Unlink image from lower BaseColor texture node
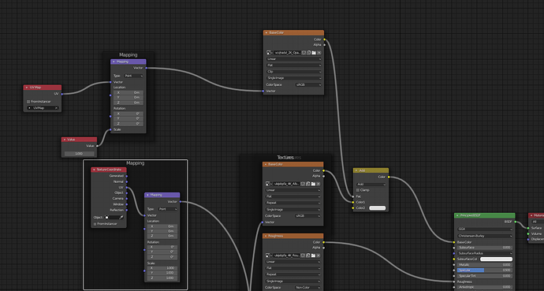 [x=319, y=184]
